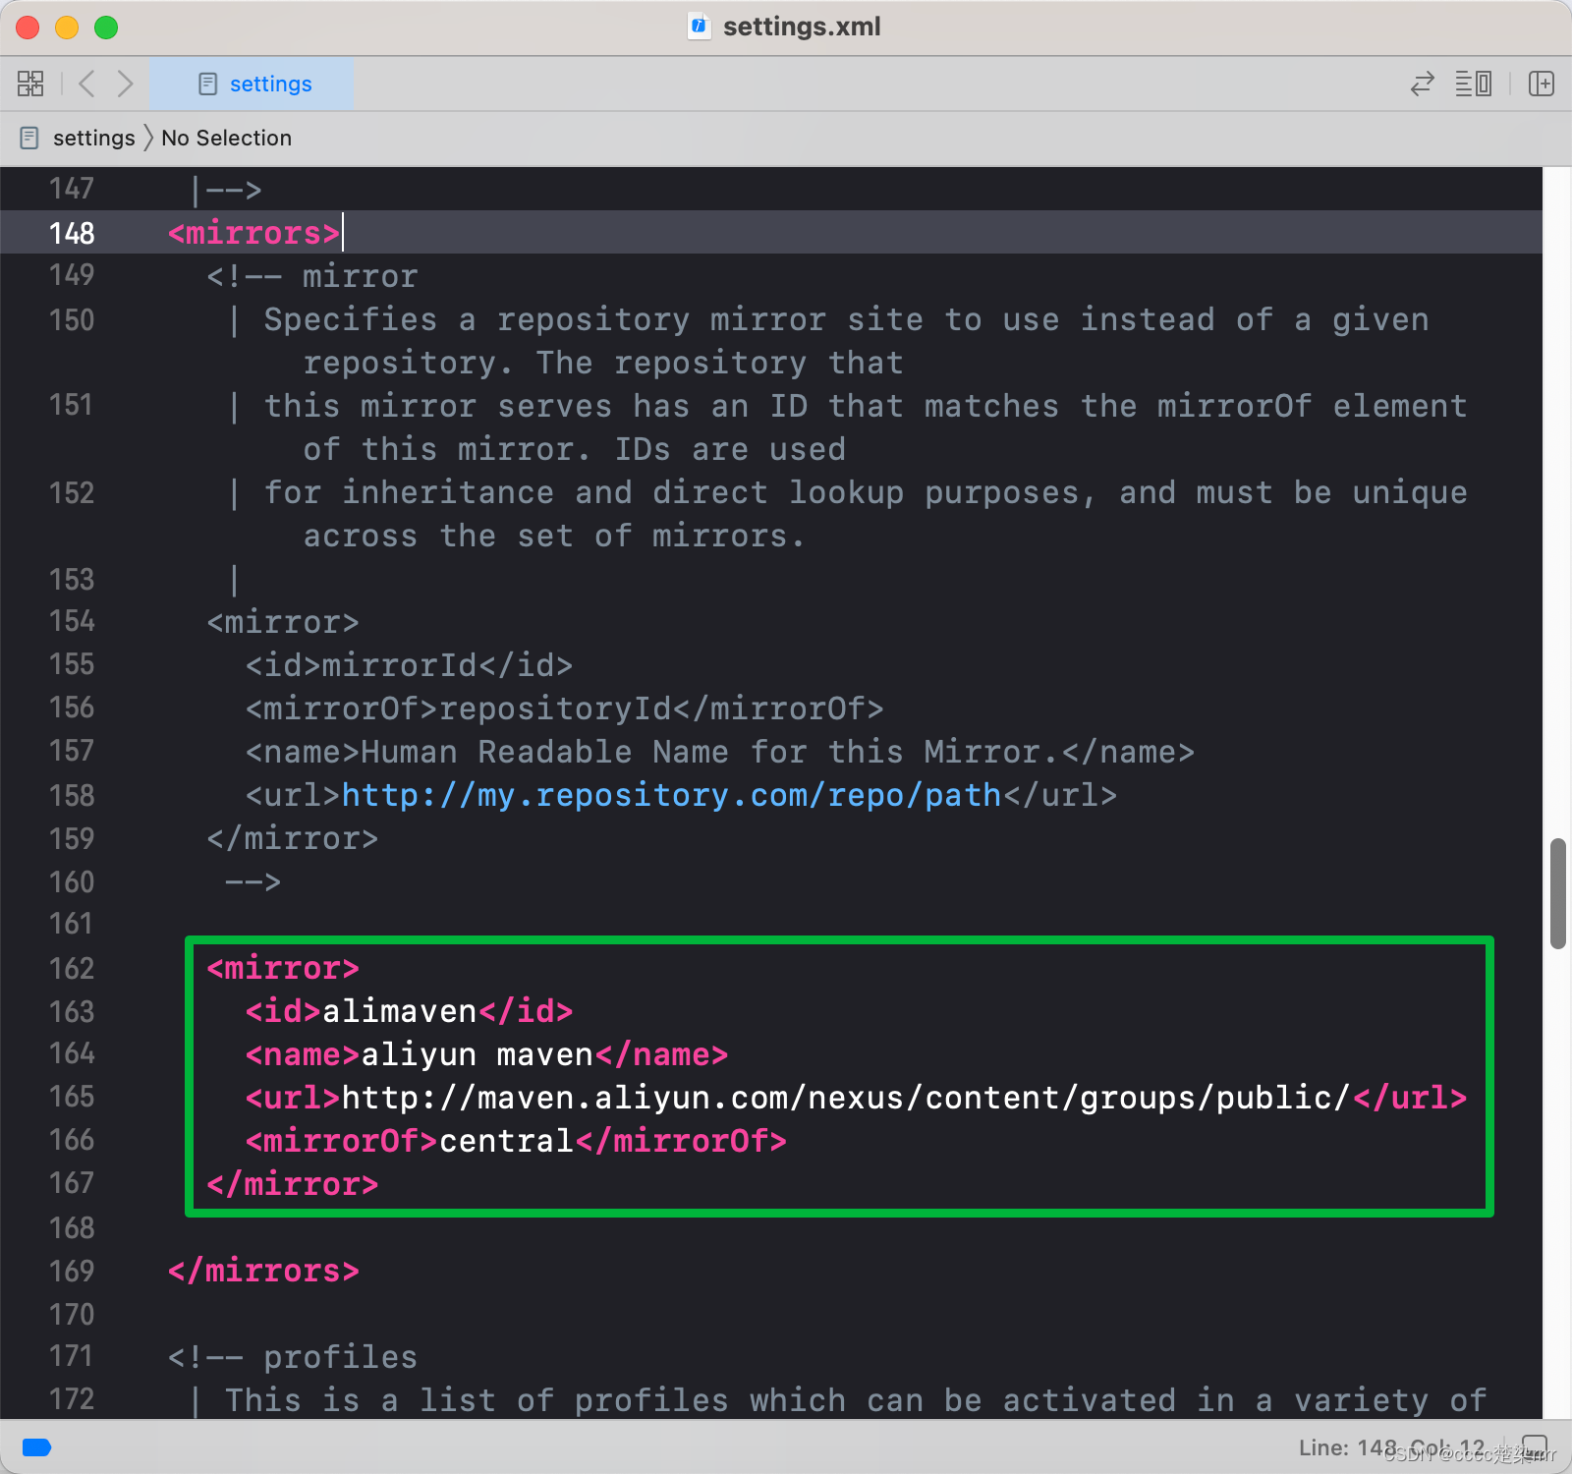Click line number 158 in gutter
1572x1474 pixels.
(x=72, y=795)
